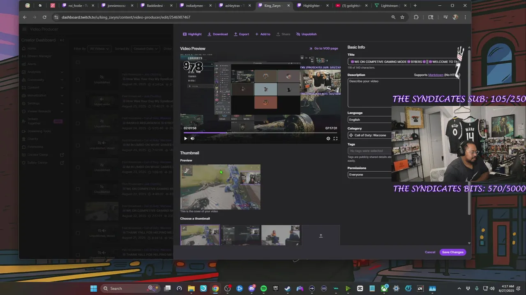526x295 pixels.
Task: Play the video preview
Action: pyautogui.click(x=185, y=138)
